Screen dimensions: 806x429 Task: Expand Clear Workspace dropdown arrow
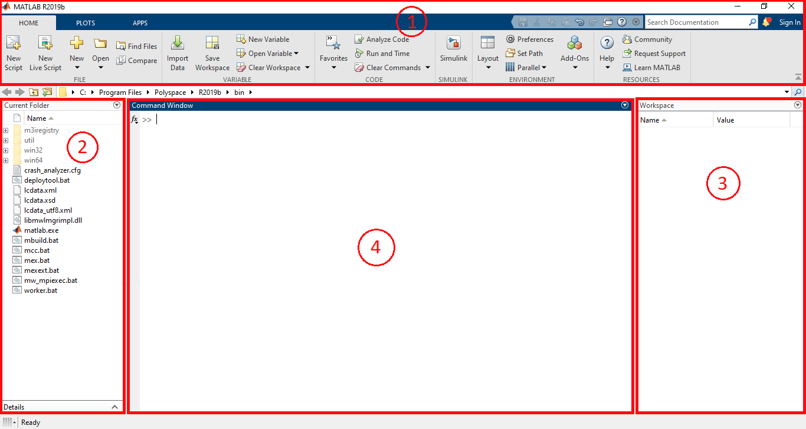click(x=307, y=68)
